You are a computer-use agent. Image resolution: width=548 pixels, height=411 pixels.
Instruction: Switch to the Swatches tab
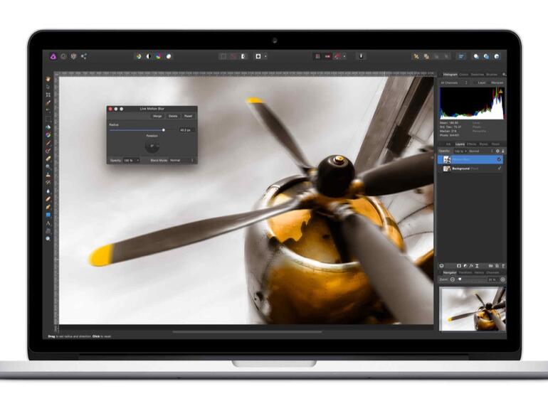pos(477,75)
